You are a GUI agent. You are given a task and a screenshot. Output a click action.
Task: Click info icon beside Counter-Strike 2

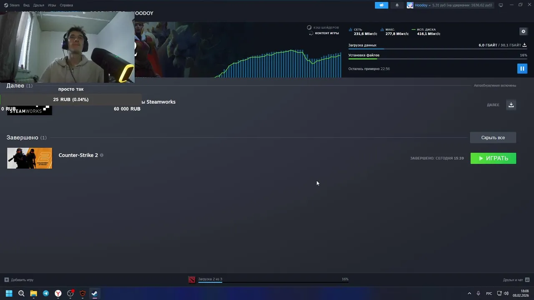click(102, 155)
